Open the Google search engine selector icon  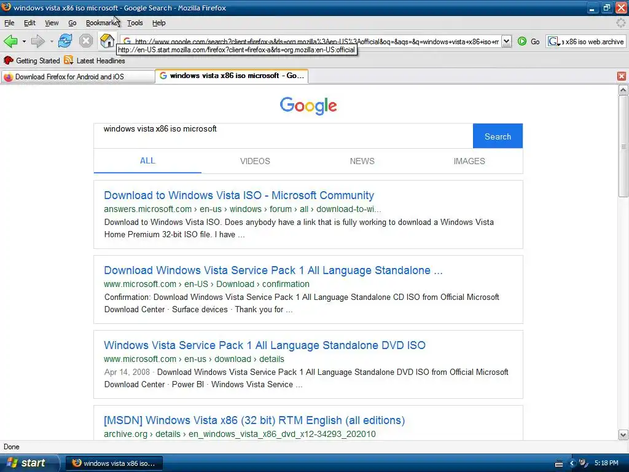pos(553,41)
